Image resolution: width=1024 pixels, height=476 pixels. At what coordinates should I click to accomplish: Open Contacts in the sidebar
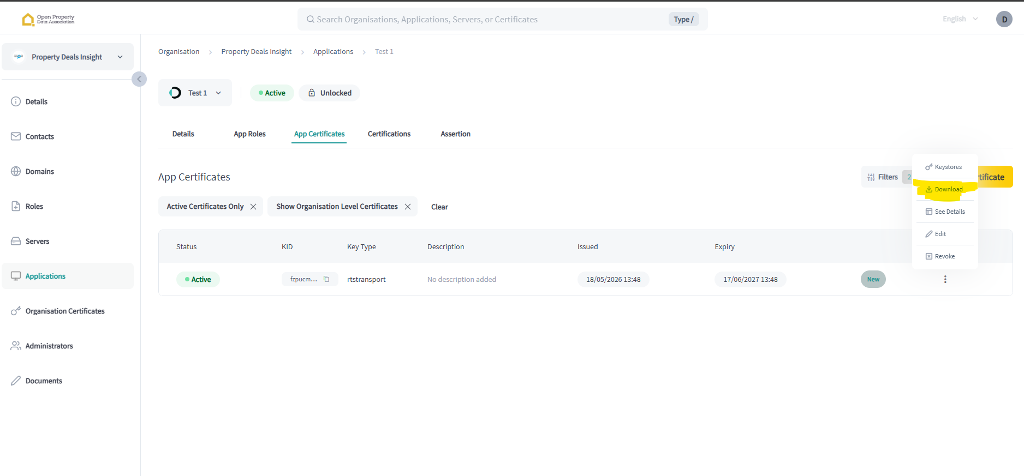(68, 136)
